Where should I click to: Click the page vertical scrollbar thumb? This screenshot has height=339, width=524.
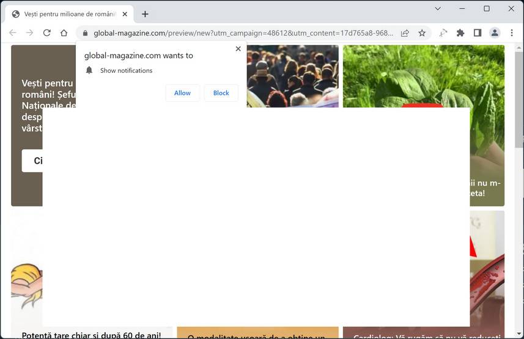pos(518,100)
